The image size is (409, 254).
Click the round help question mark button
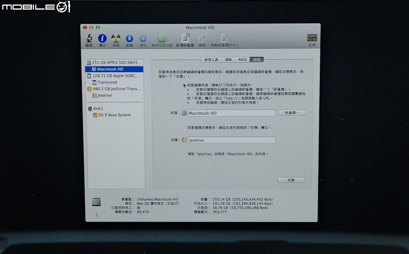(97, 215)
